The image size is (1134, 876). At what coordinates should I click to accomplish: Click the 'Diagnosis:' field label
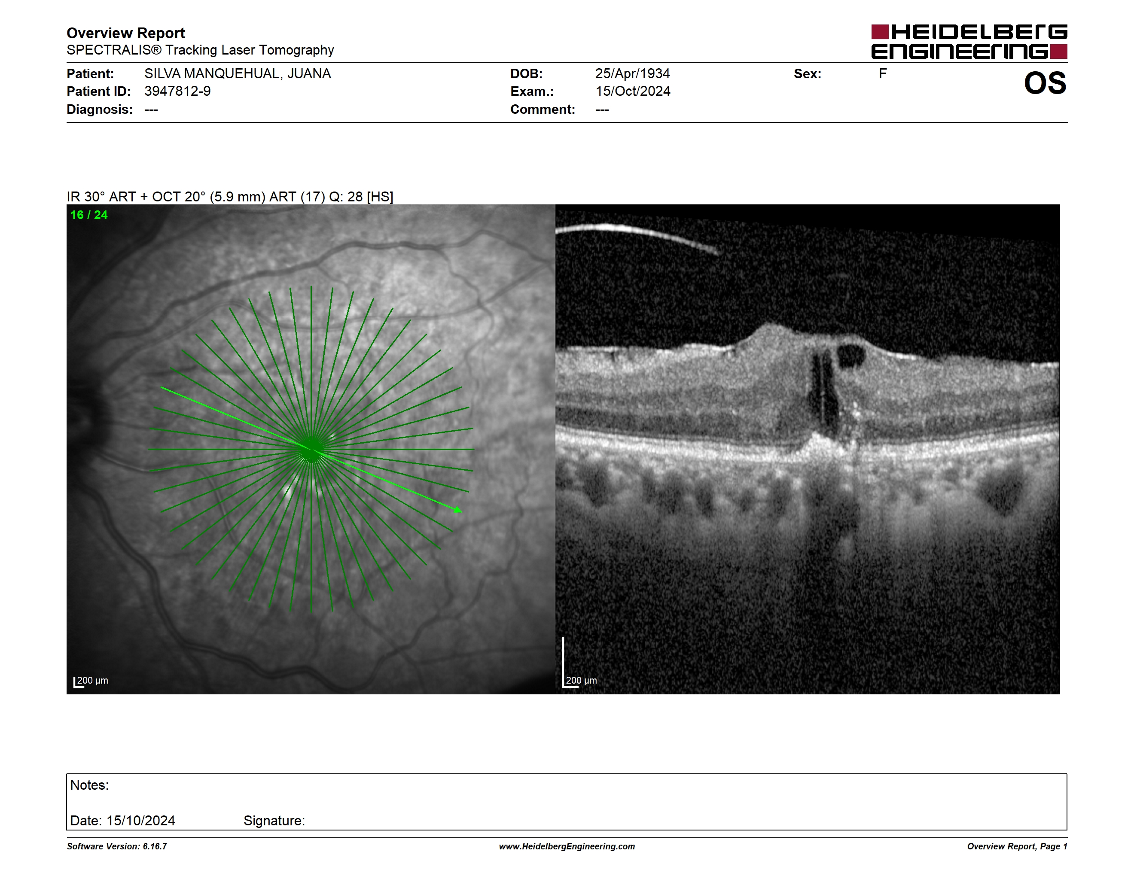(x=100, y=109)
